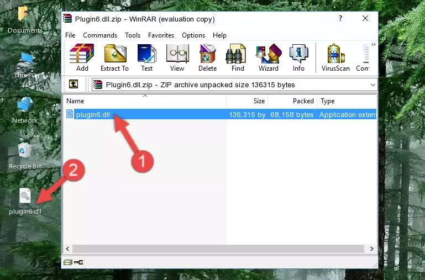Sort by the Type column header
Viewport: 425px width, 280px height.
(x=347, y=101)
